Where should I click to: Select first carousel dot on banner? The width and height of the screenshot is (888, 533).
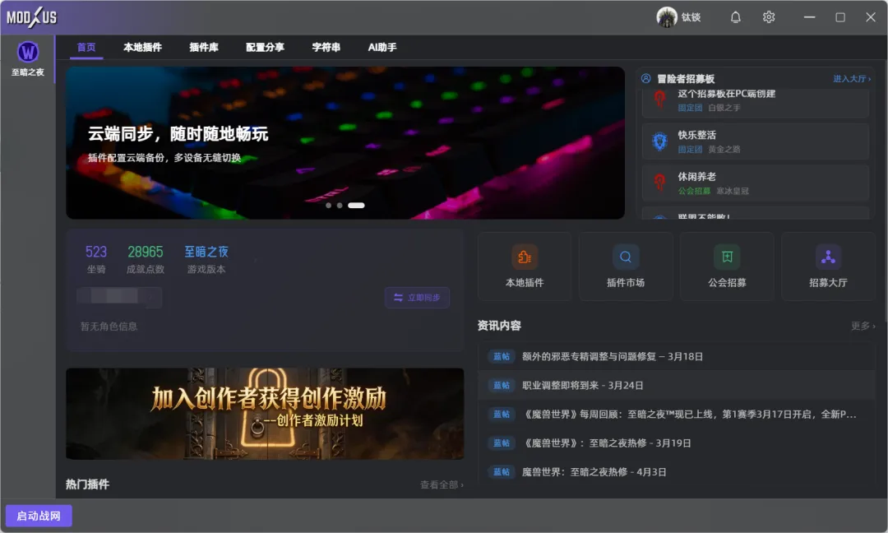click(328, 206)
